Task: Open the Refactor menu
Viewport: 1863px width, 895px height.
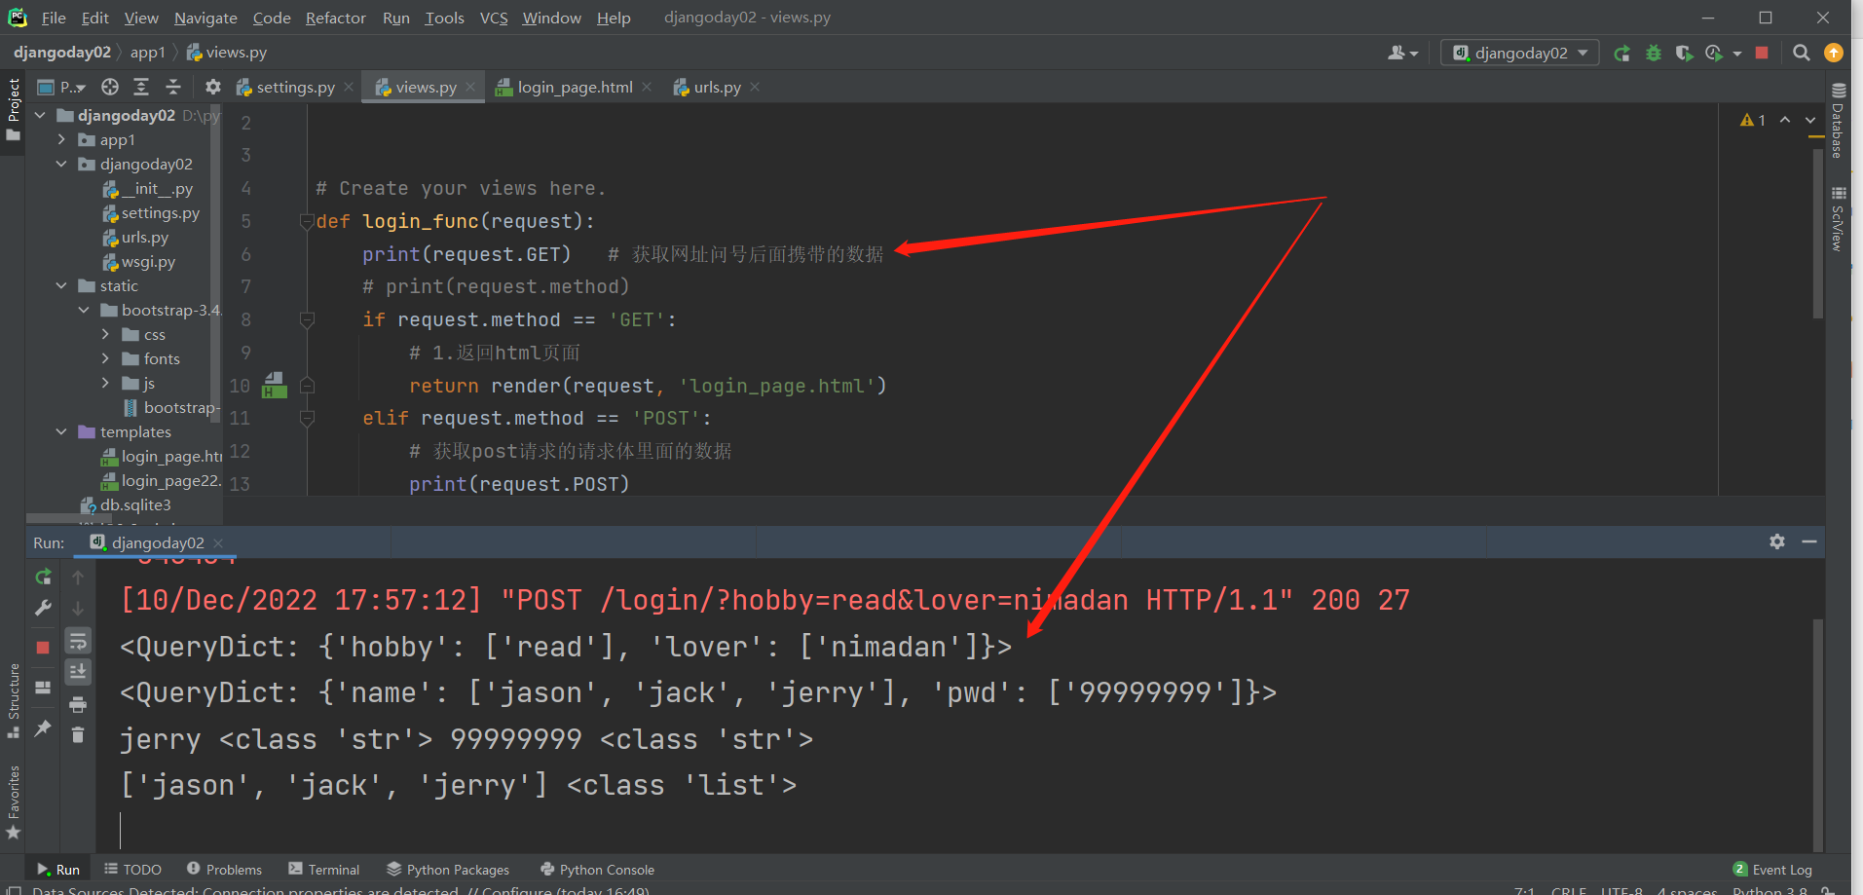Action: [335, 18]
